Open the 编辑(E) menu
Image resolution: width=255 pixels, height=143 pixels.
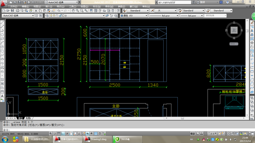pos(25,6)
